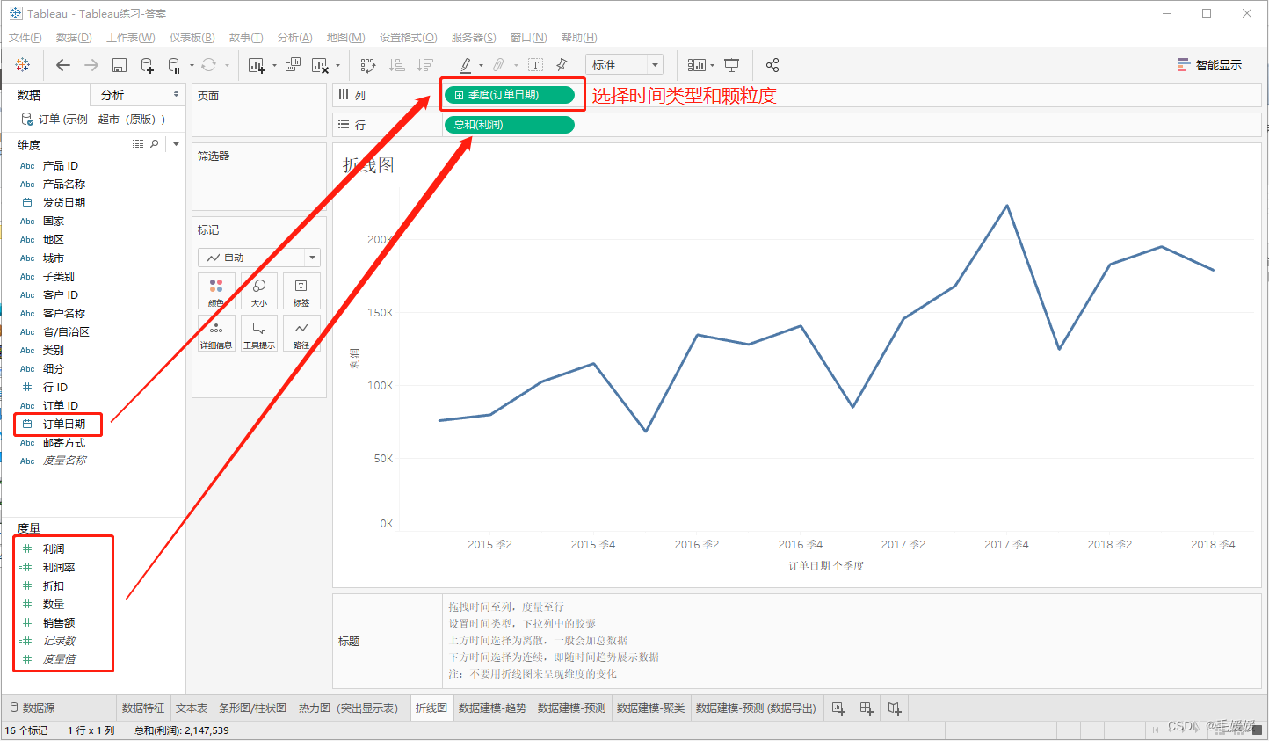
Task: Click the highlight pen icon
Action: click(x=466, y=65)
